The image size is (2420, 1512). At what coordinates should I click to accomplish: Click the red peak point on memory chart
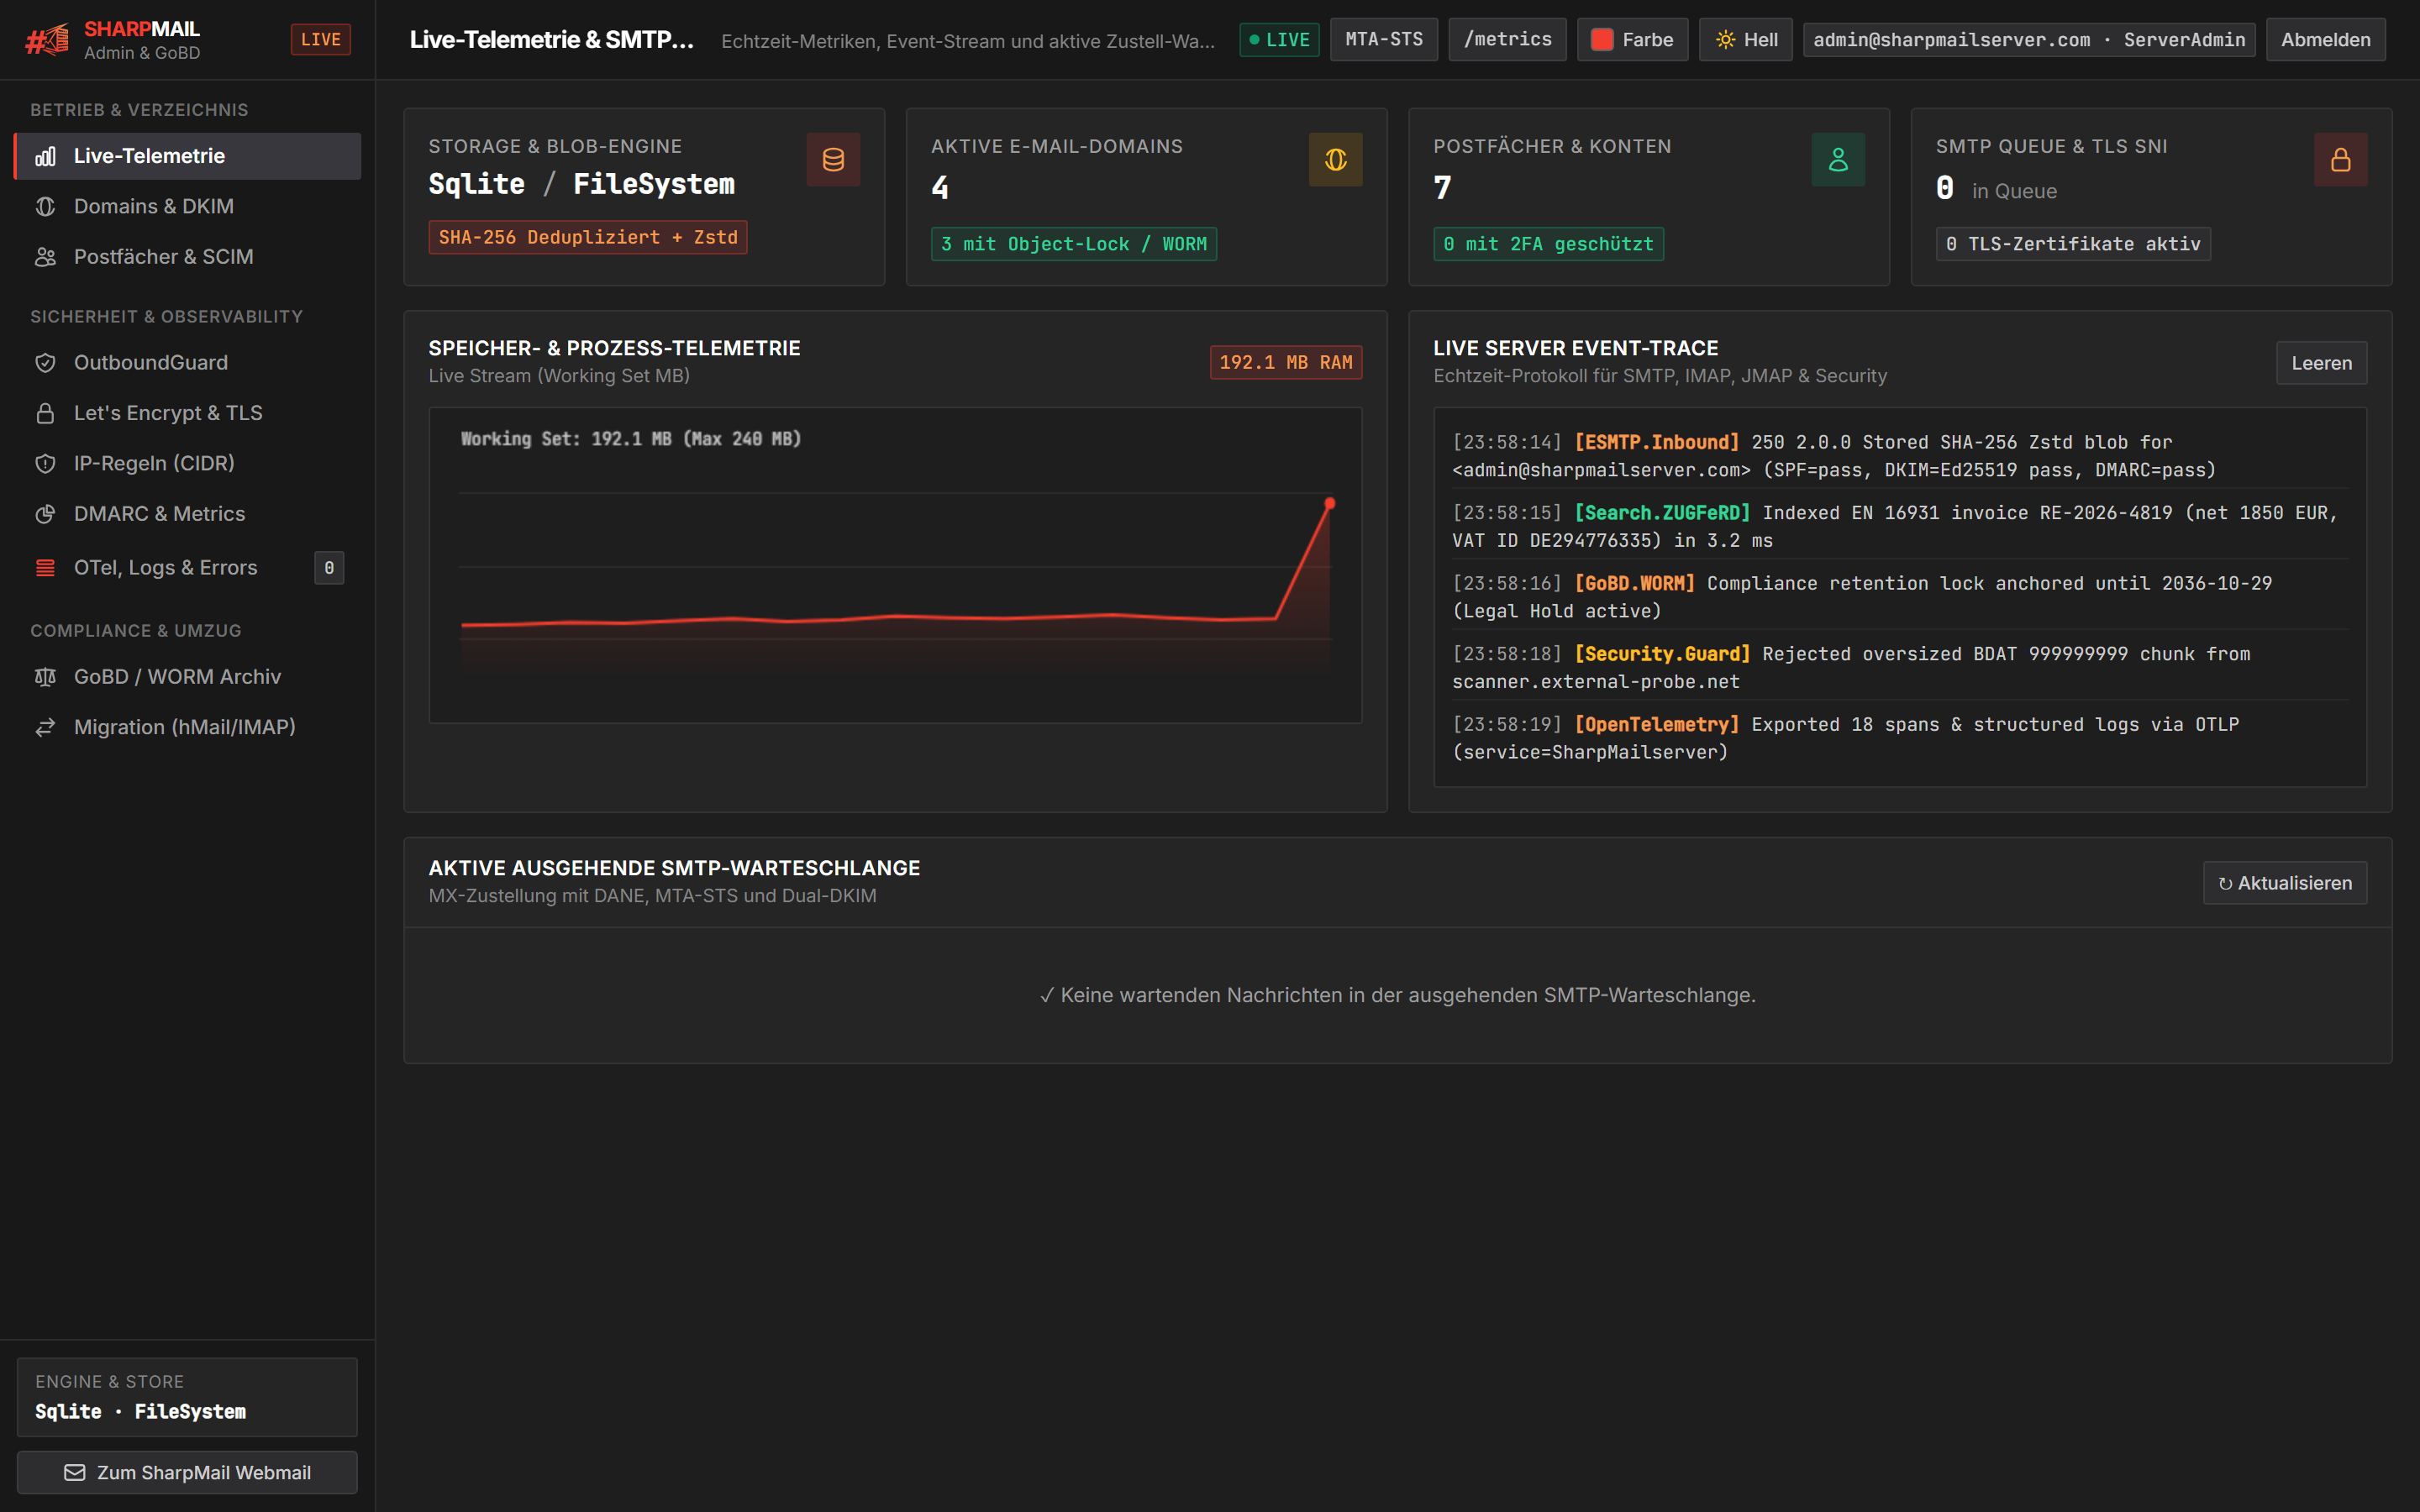click(1329, 503)
